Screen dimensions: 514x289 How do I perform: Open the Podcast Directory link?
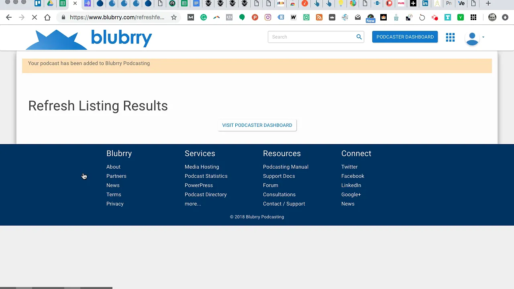point(206,195)
